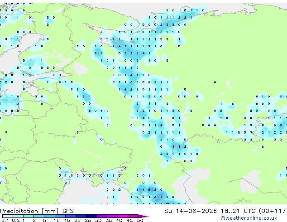The width and height of the screenshot is (287, 222).
Task: Click the 1–2 mm legend color box
Action: 29,216
